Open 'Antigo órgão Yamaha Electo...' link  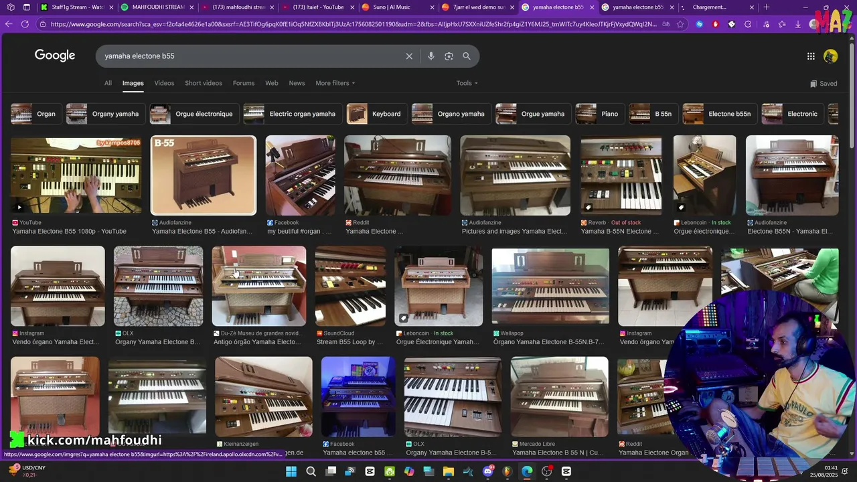(257, 342)
